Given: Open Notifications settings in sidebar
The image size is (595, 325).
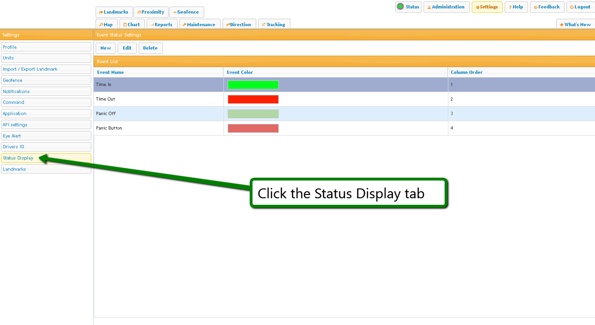Looking at the screenshot, I should point(16,92).
